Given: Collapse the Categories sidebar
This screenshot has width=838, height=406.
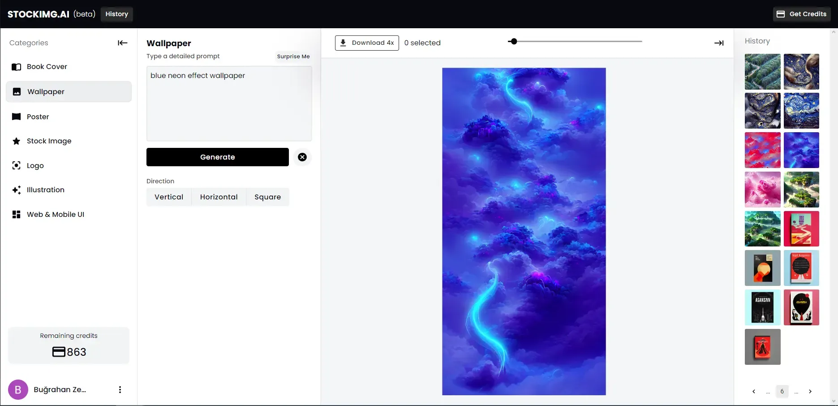Looking at the screenshot, I should point(122,43).
